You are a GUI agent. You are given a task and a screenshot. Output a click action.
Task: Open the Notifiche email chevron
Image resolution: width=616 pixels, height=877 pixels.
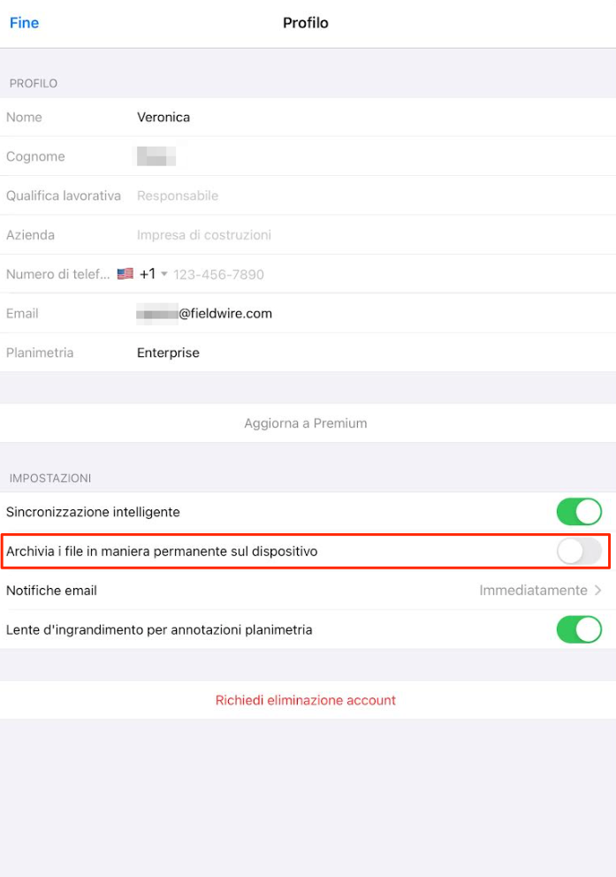click(598, 590)
